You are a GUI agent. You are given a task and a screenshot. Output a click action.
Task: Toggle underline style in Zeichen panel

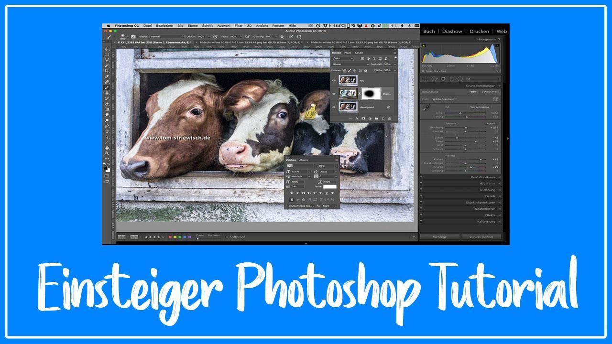(327, 193)
